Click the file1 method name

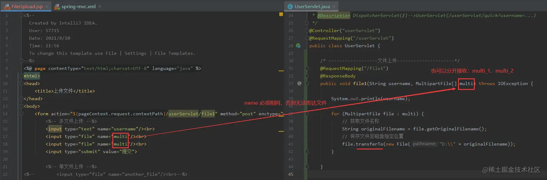click(360, 83)
